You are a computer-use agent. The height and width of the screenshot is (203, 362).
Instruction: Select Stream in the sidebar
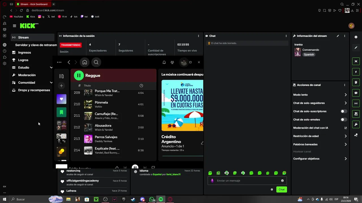[x=33, y=37]
